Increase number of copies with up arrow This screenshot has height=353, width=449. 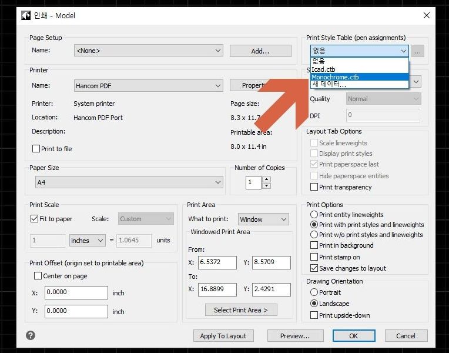tap(267, 179)
